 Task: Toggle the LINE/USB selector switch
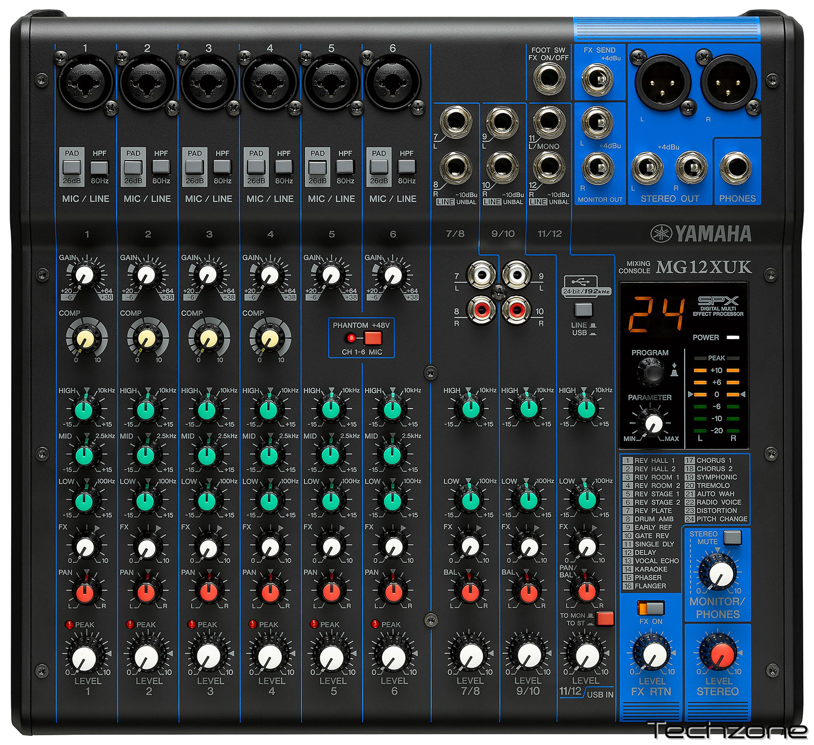[583, 310]
